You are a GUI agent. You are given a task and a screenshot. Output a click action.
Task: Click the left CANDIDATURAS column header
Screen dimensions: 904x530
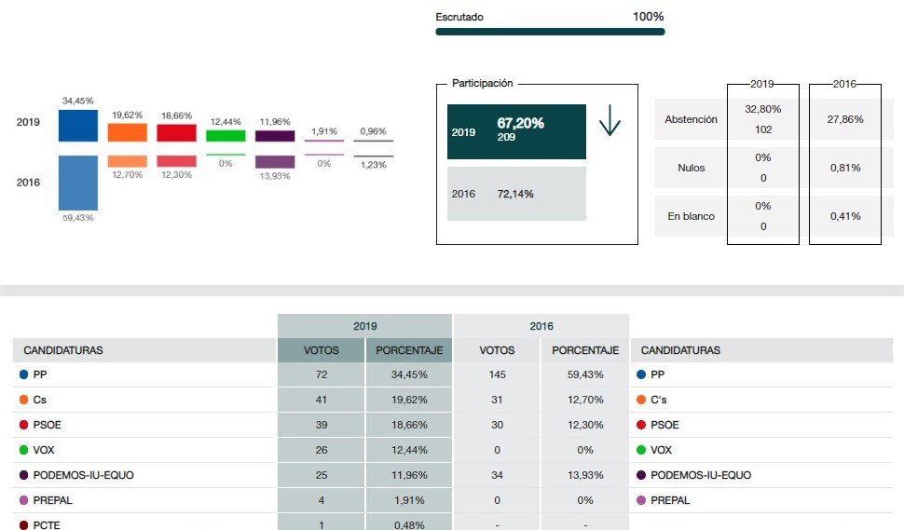coord(144,350)
